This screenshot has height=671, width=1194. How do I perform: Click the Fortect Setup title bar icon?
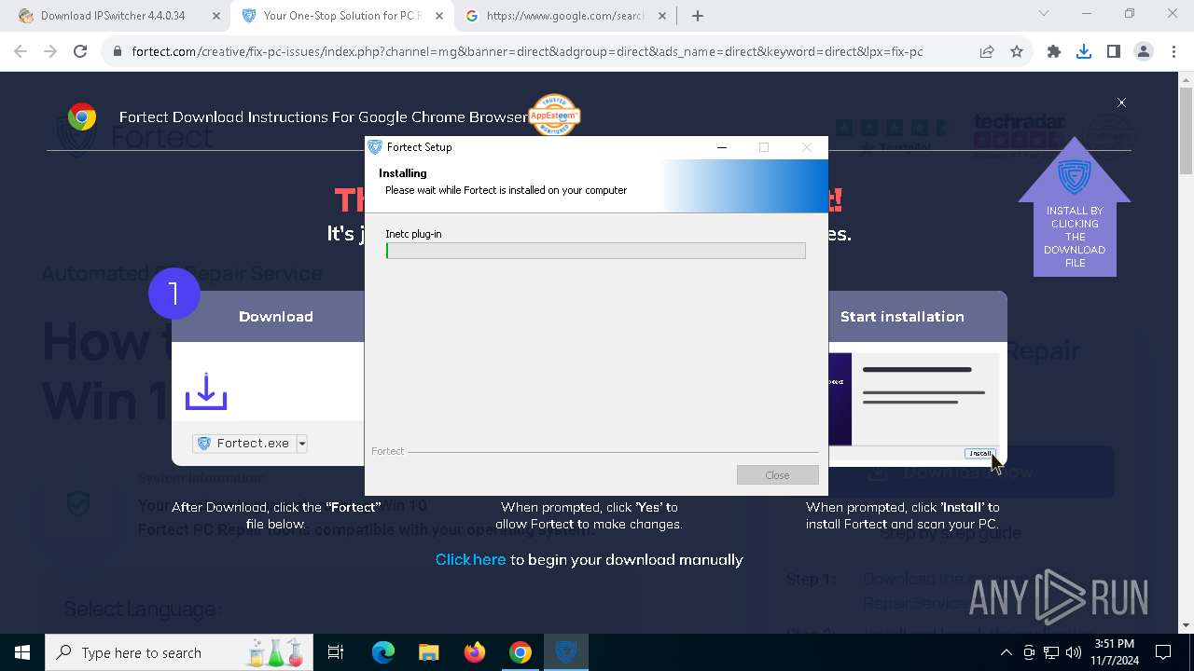(x=375, y=147)
